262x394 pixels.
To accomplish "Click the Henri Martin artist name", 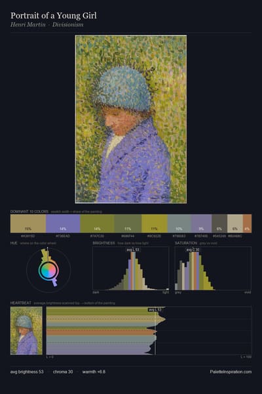I will coord(28,25).
